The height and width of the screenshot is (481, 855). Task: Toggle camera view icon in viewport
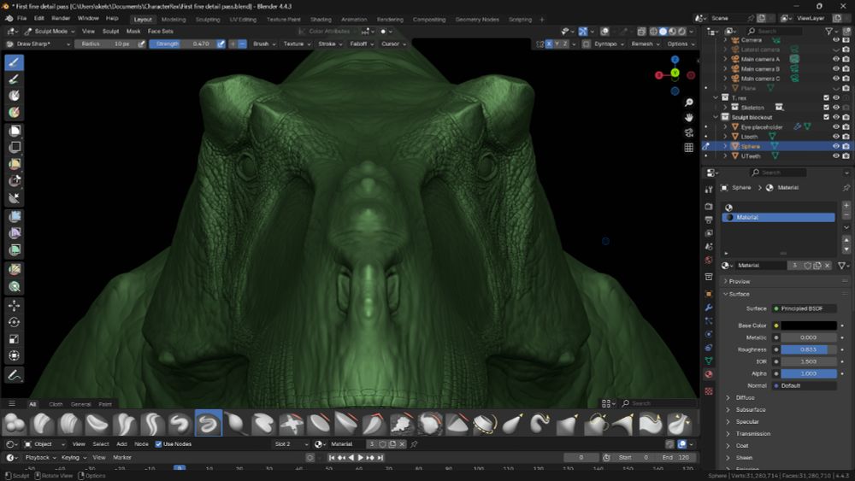click(x=689, y=132)
